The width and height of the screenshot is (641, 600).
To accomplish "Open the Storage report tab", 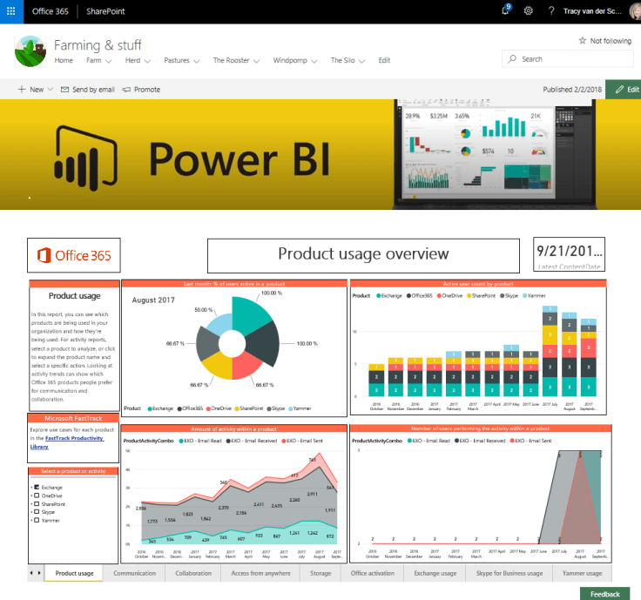I will (x=320, y=574).
